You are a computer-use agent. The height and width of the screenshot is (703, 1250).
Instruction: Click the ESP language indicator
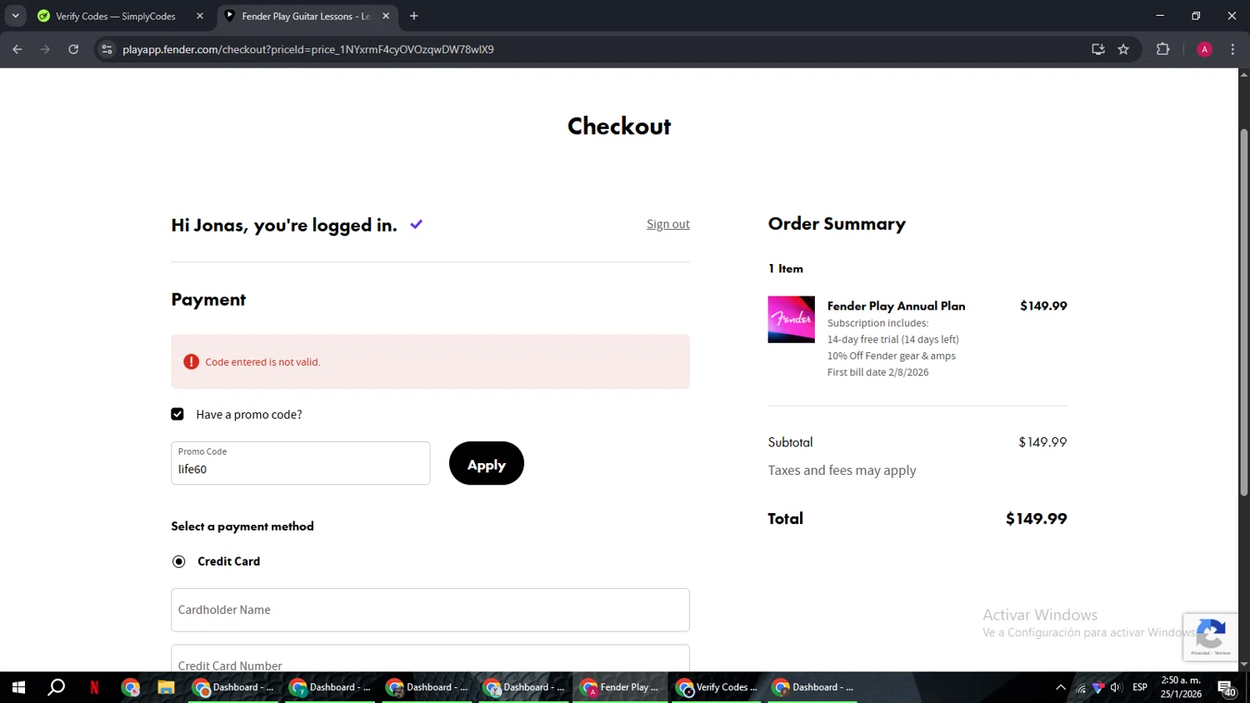[x=1140, y=687]
